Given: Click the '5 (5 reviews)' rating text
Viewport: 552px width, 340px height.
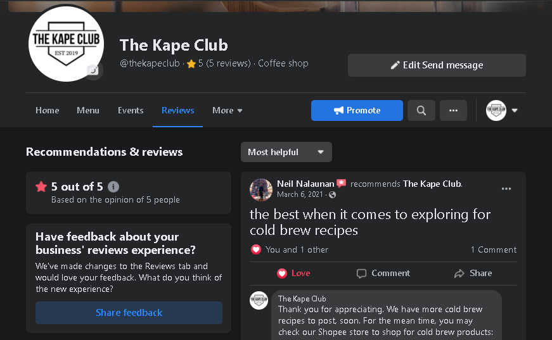Looking at the screenshot, I should click(x=224, y=63).
